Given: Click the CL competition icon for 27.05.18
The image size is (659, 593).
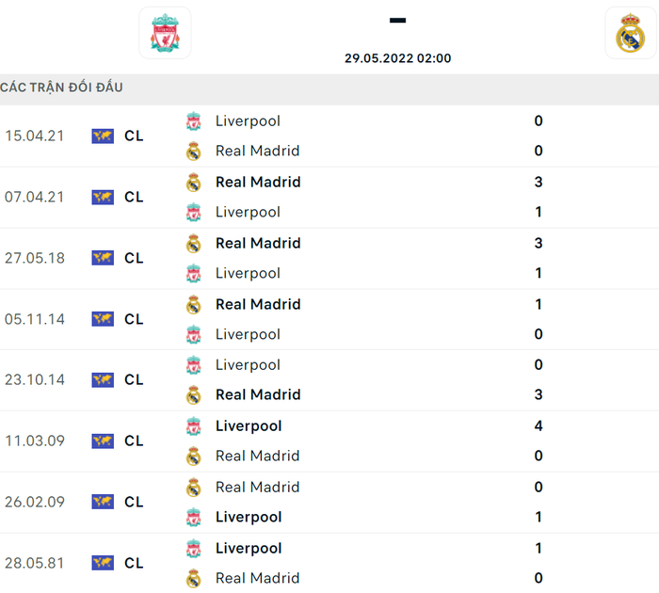Looking at the screenshot, I should (x=103, y=258).
